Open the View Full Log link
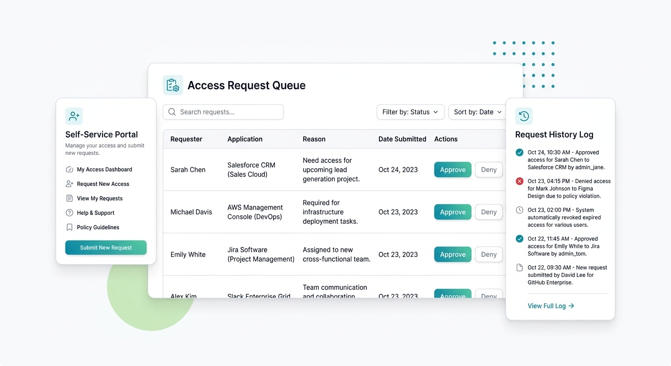Image resolution: width=671 pixels, height=366 pixels. tap(551, 306)
